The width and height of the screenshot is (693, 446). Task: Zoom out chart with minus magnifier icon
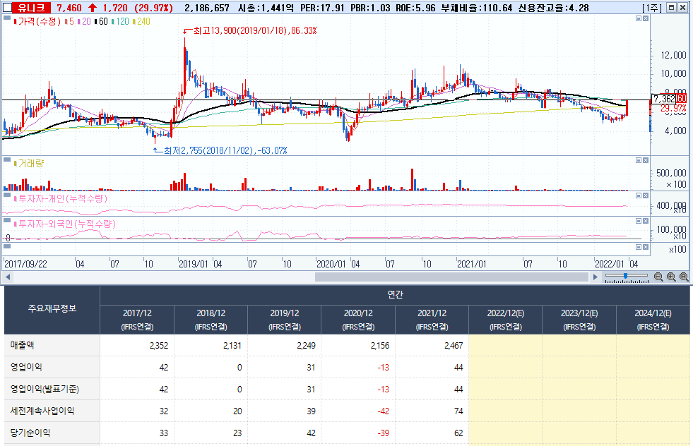pos(658,277)
